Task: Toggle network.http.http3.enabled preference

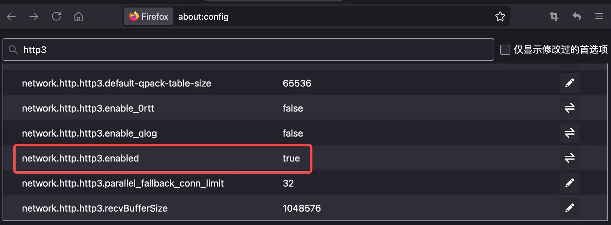Action: (x=570, y=158)
